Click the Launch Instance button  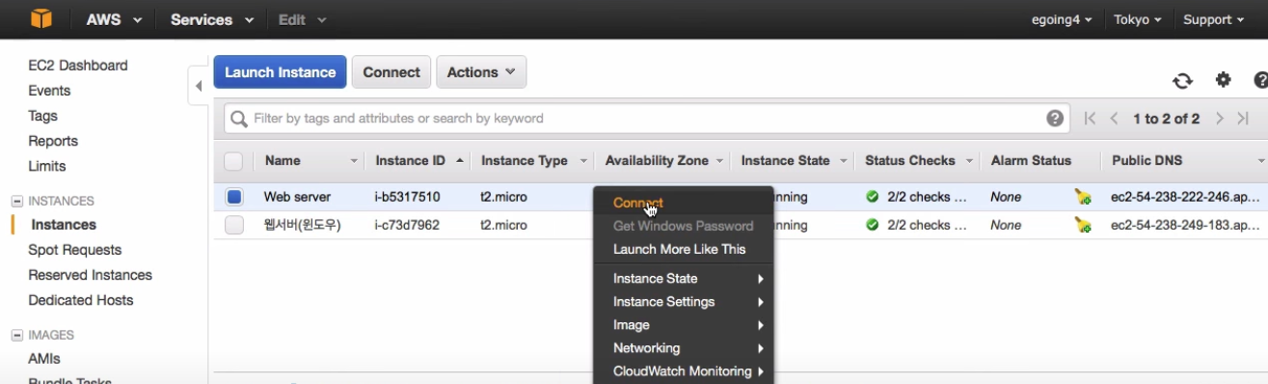[280, 72]
